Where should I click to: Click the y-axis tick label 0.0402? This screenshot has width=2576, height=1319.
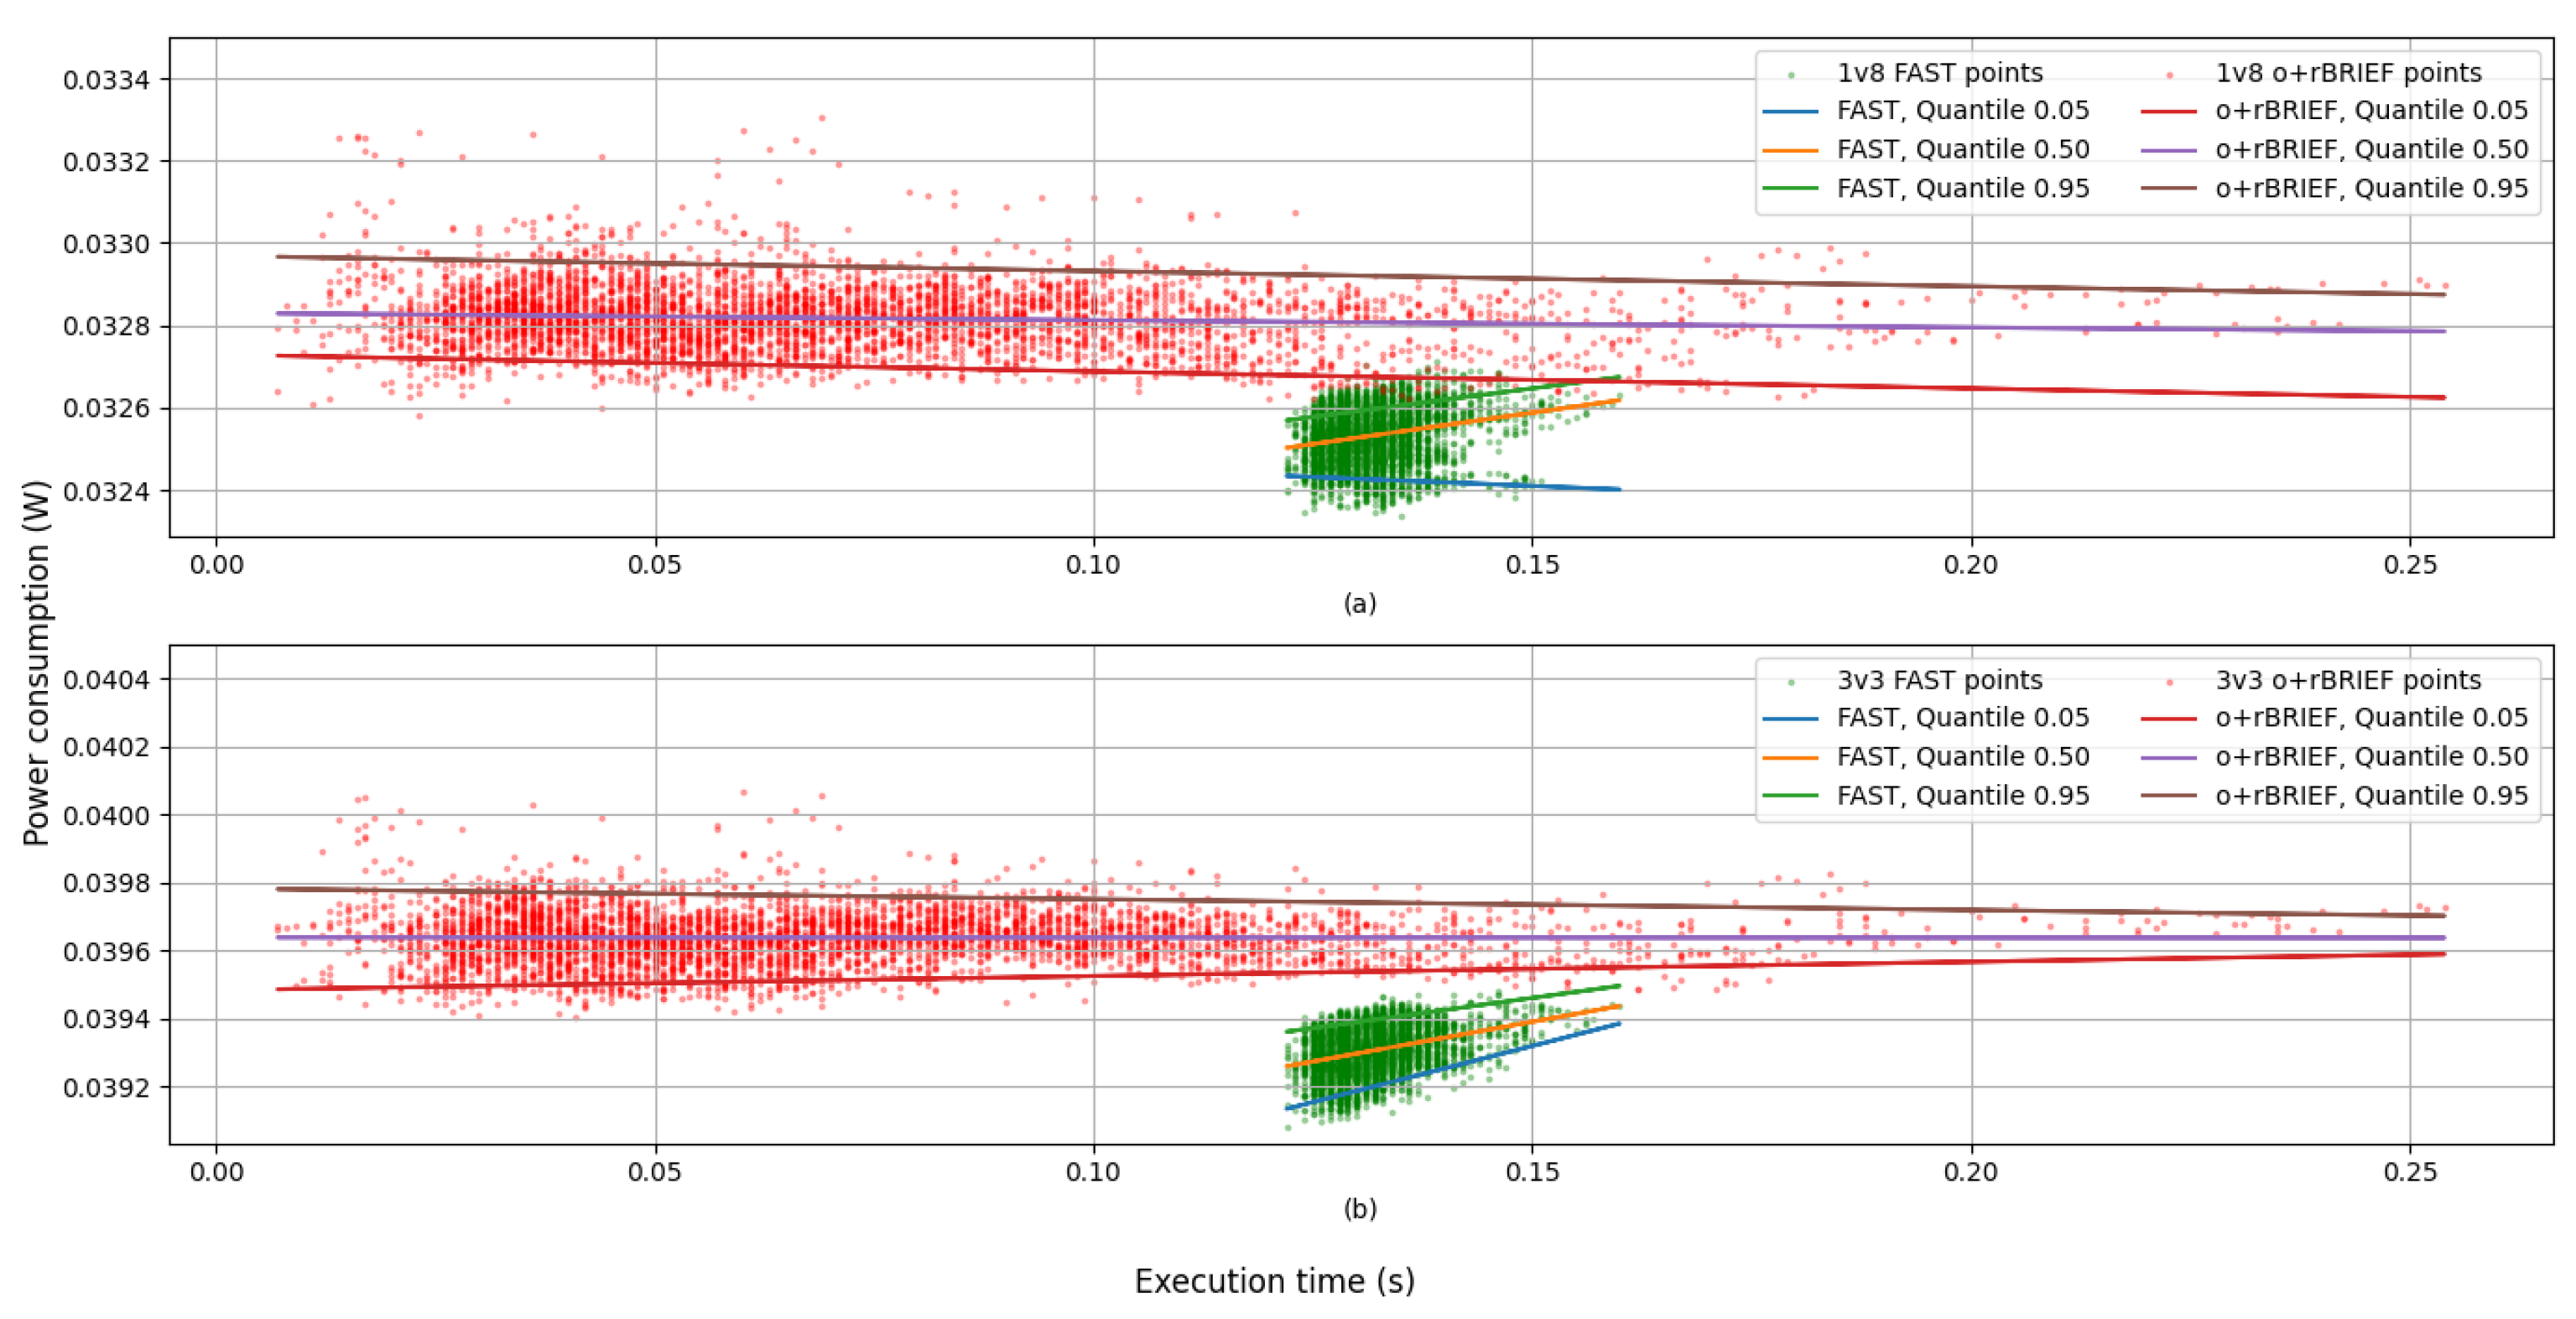pos(107,748)
